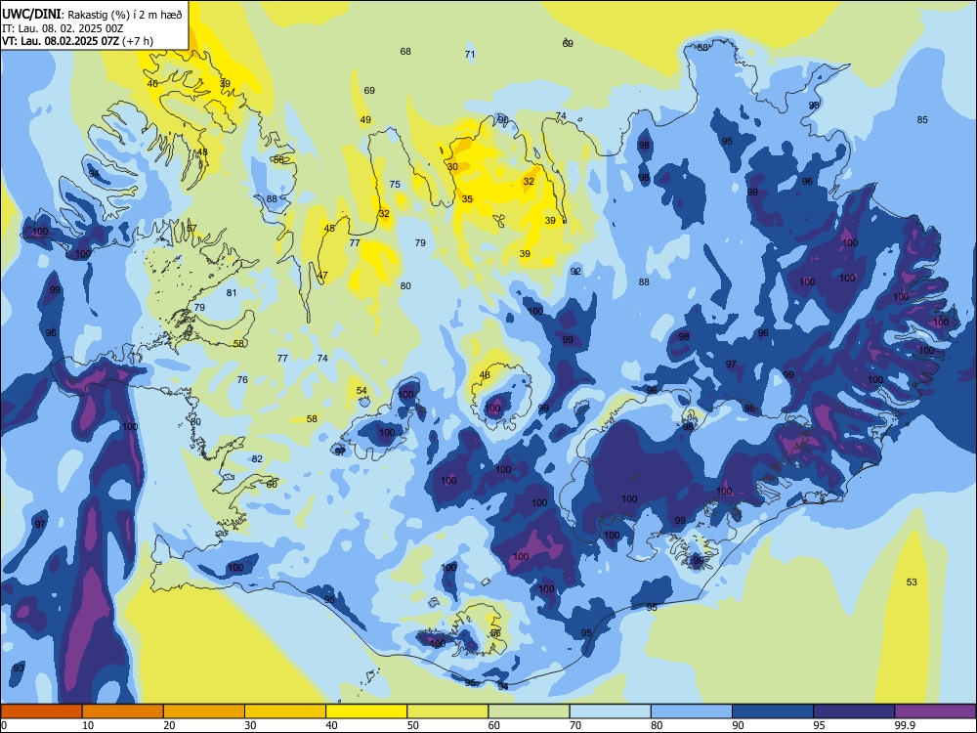Click the humidity value 45 on the map
Image resolution: width=977 pixels, height=733 pixels.
tap(329, 229)
